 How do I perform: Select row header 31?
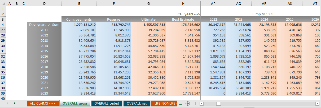pos(3,51)
